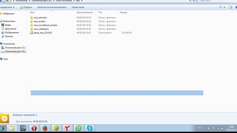Open the blue Mail.ru Agent taskbar icon
Screen dimensions: 237x133
coord(23,128)
